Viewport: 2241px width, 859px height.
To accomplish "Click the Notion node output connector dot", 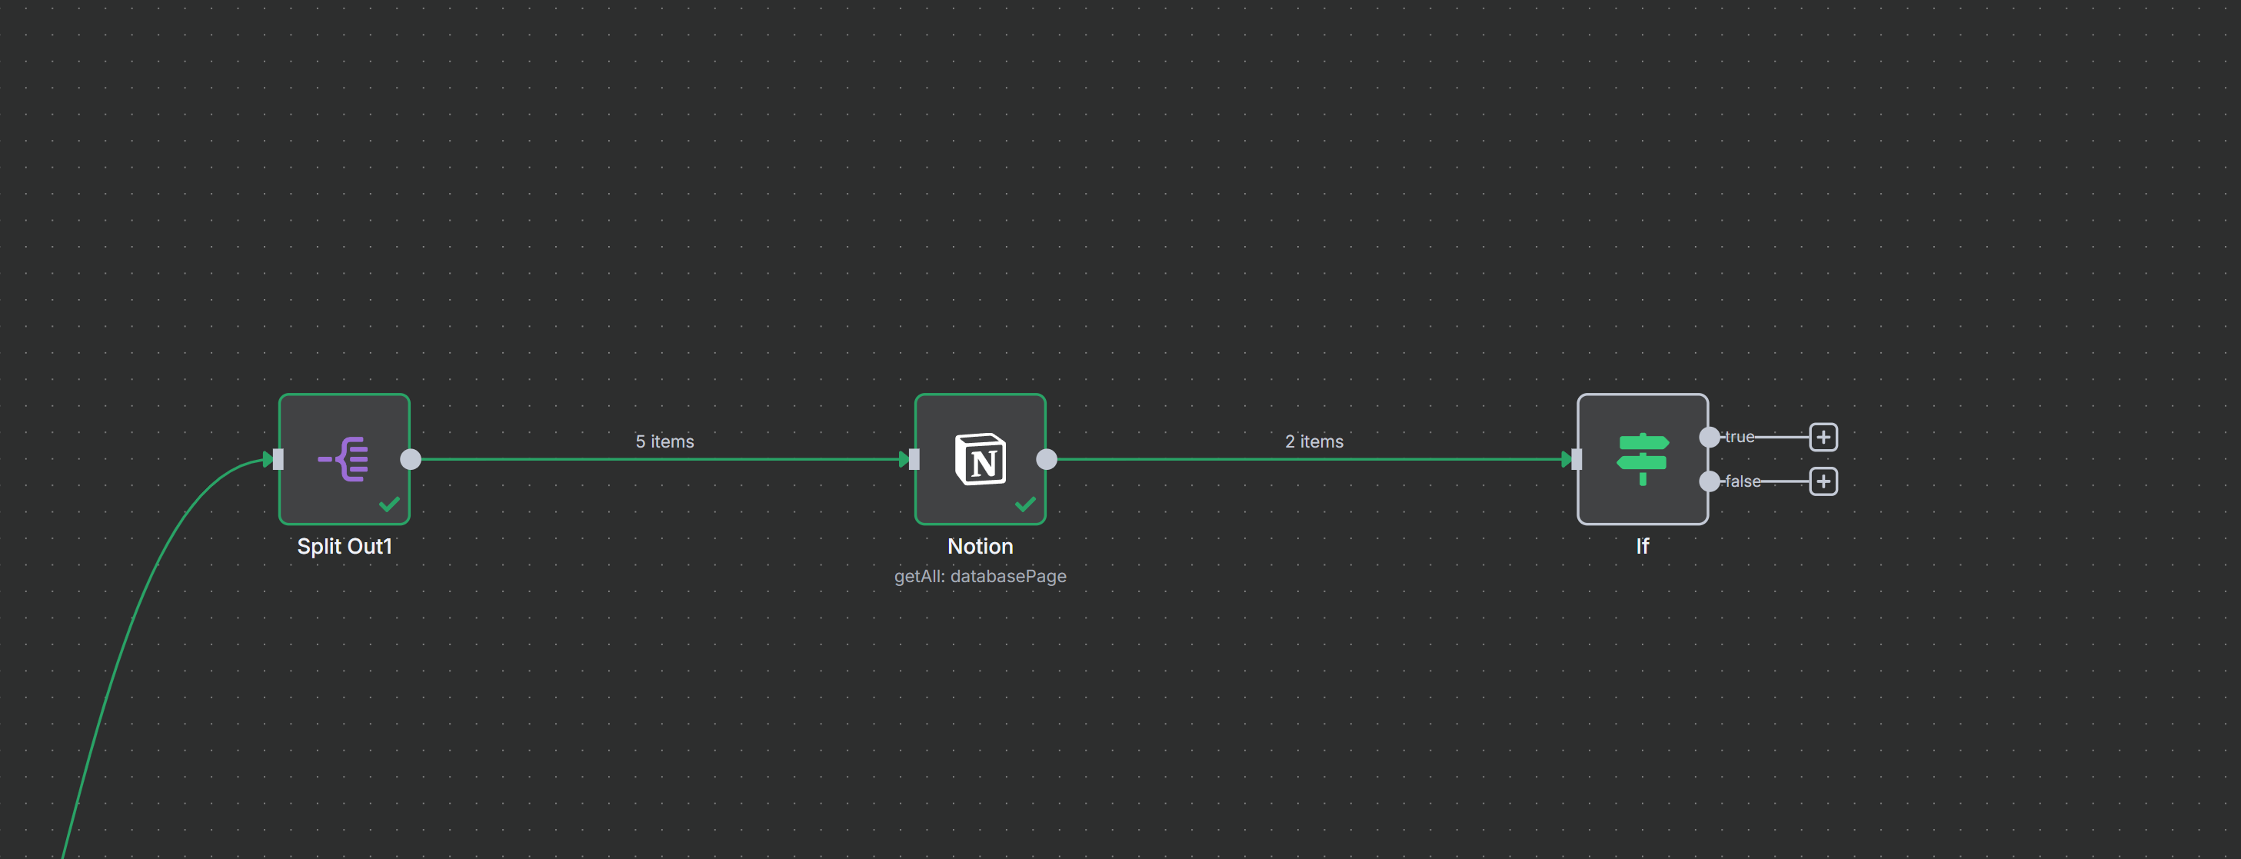I will click(1047, 458).
